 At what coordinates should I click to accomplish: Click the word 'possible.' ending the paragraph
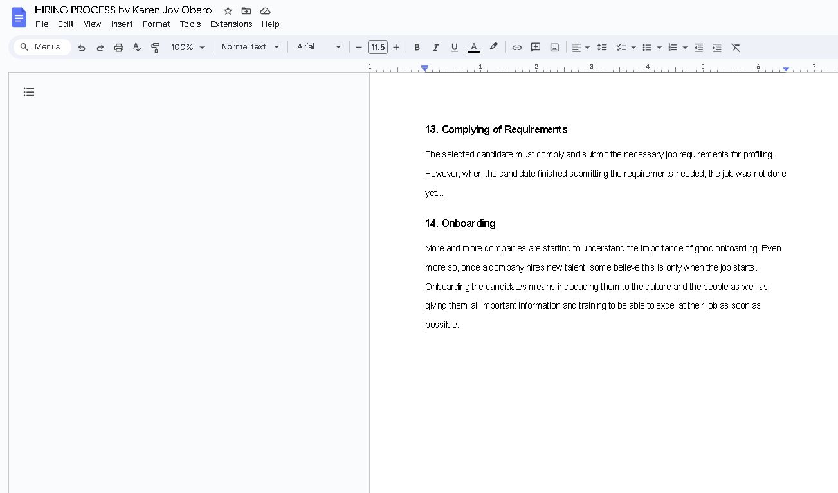click(x=442, y=325)
